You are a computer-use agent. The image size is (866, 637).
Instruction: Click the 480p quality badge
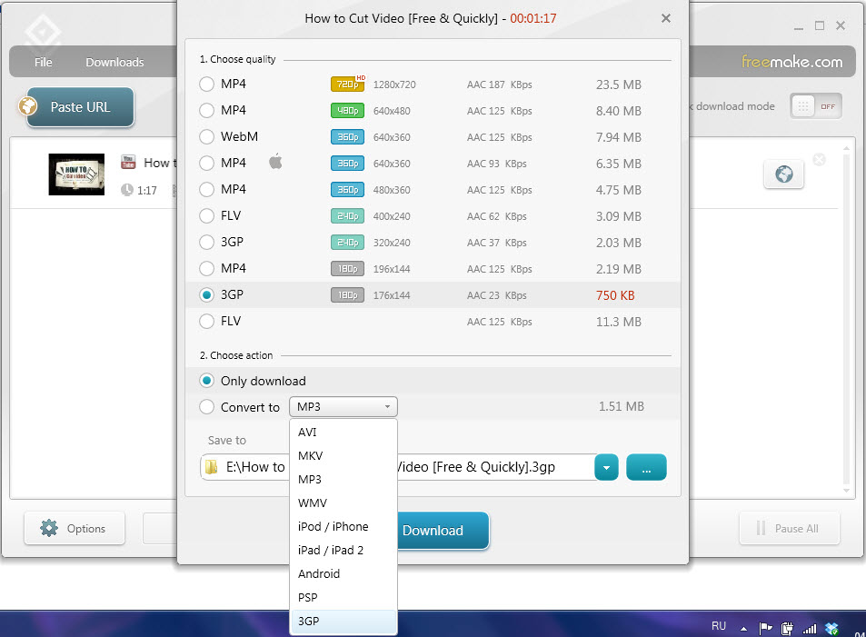(347, 111)
